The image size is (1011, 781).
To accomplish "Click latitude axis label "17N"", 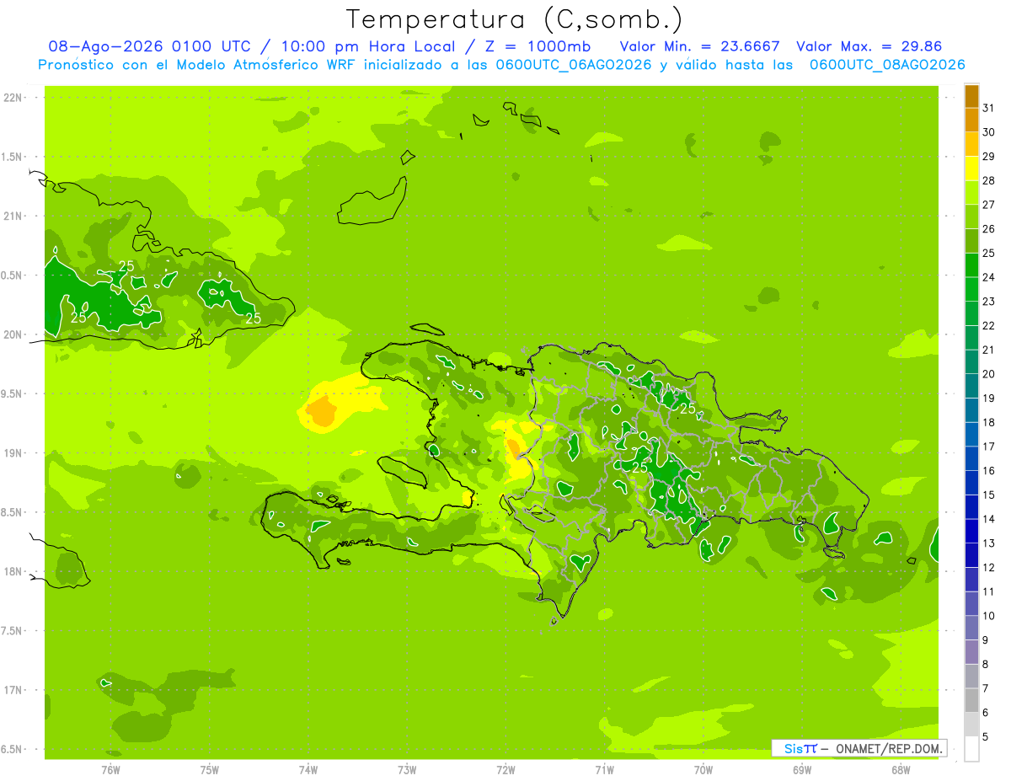I will point(13,690).
